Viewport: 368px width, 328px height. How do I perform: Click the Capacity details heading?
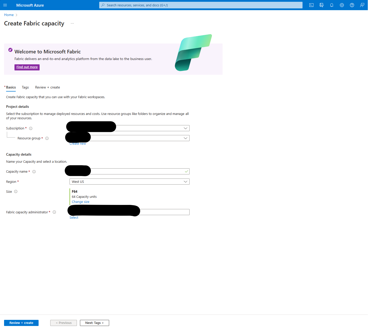coord(19,154)
